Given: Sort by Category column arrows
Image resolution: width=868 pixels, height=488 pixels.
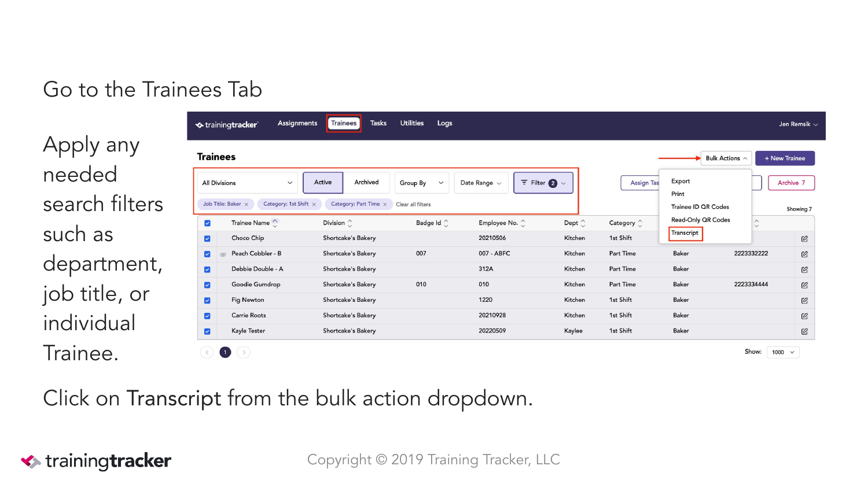Looking at the screenshot, I should (x=640, y=223).
